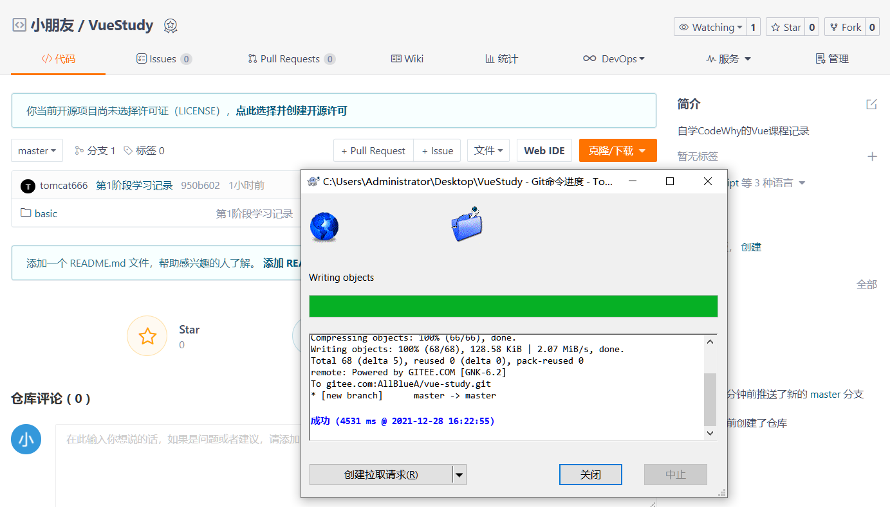
Task: Click the medal badge icon after the repo title
Action: tap(170, 26)
